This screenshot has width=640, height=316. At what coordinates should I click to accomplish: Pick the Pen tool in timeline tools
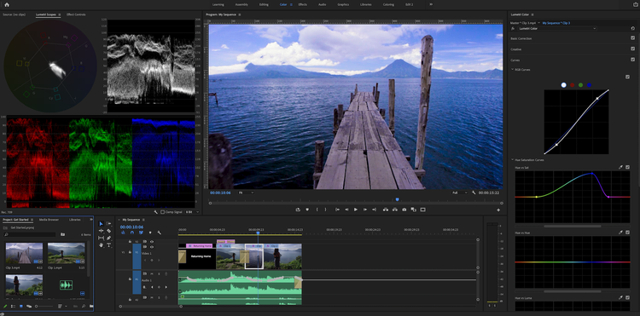pyautogui.click(x=109, y=238)
